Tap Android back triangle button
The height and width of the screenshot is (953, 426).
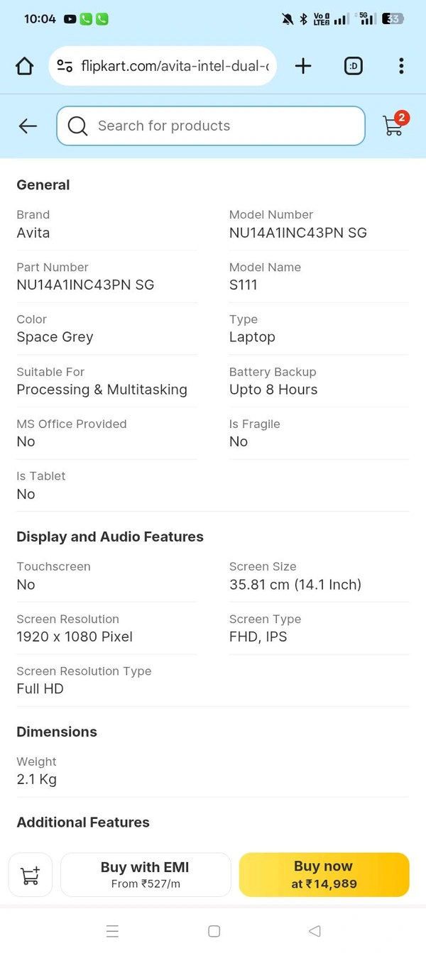(315, 931)
